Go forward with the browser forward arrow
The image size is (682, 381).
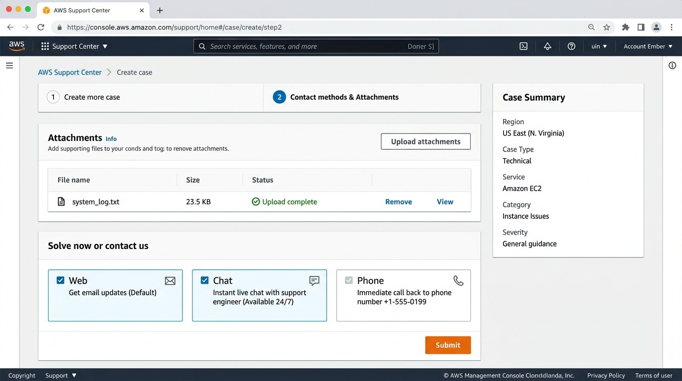coord(26,27)
